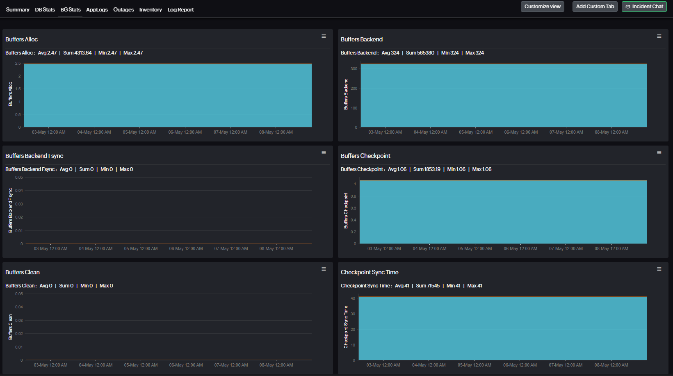Click the '05-May 12:00 AM' label under Buffers Backend Fsync
Image resolution: width=673 pixels, height=376 pixels.
[141, 248]
